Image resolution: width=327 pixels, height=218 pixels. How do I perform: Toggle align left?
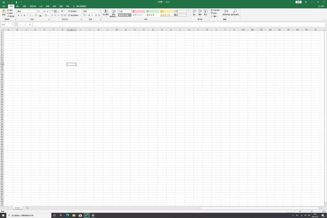click(x=52, y=15)
